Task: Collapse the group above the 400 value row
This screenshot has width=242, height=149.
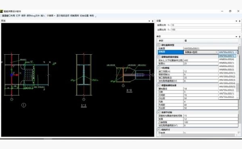Action: (159, 57)
